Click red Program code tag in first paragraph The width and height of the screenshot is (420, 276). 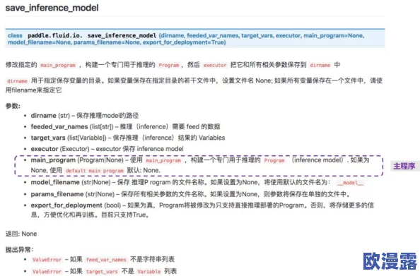[x=168, y=65]
